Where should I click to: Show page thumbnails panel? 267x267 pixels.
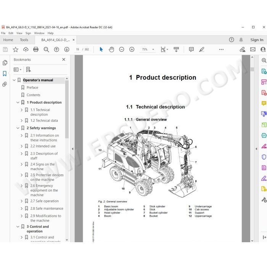tap(5, 63)
